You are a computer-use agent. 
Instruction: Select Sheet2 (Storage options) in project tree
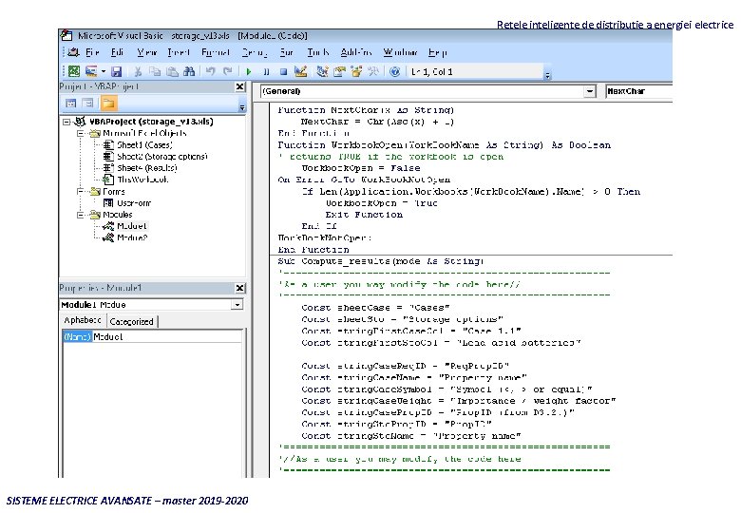click(162, 157)
